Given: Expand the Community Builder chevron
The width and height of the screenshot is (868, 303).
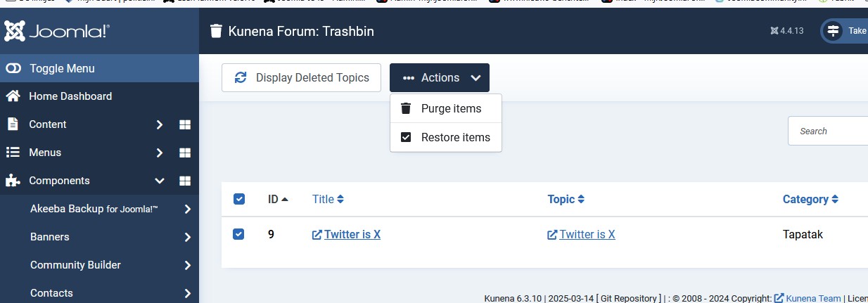Looking at the screenshot, I should 188,265.
